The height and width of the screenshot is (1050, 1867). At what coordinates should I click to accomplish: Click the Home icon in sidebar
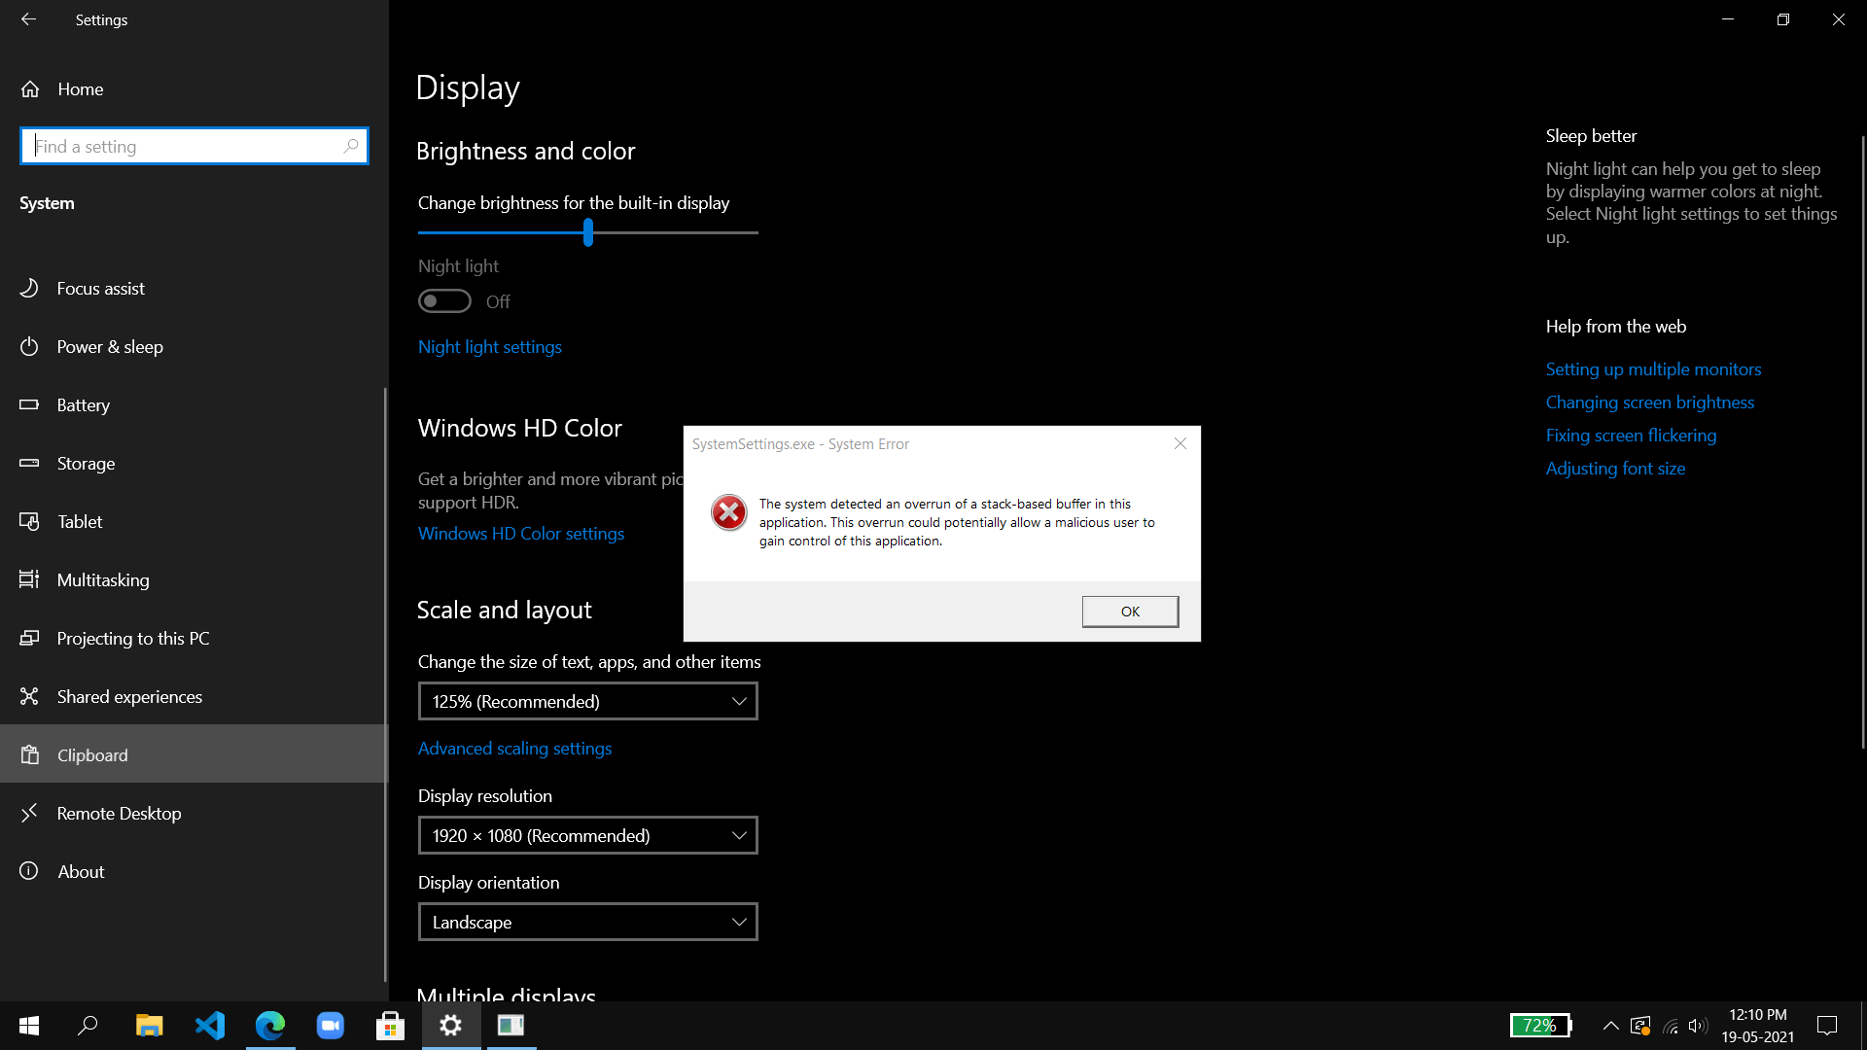(x=30, y=89)
